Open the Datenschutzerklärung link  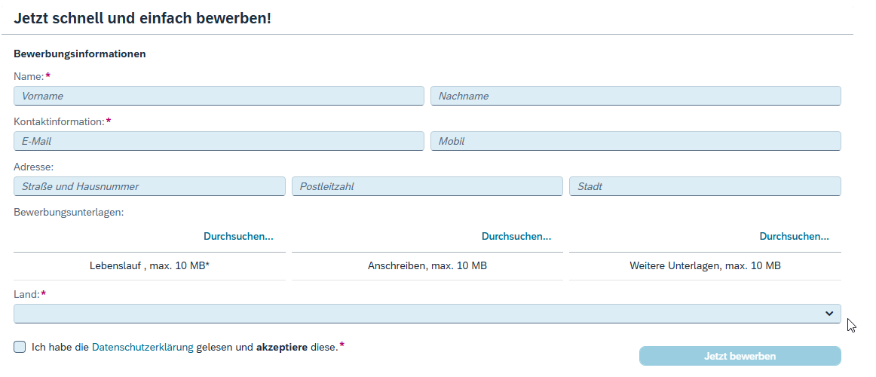[x=142, y=347]
